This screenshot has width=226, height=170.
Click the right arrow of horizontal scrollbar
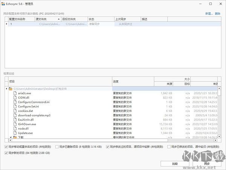tap(215, 140)
